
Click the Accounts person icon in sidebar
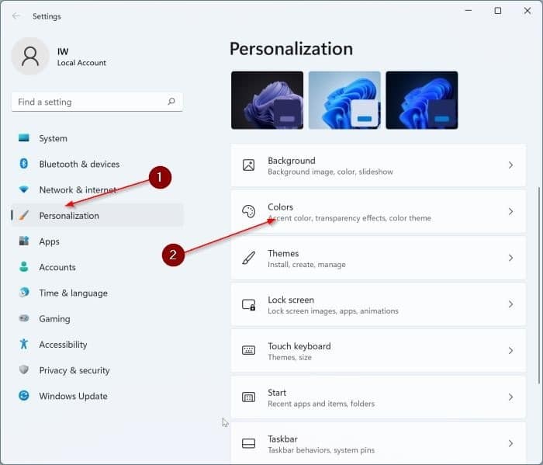point(24,266)
